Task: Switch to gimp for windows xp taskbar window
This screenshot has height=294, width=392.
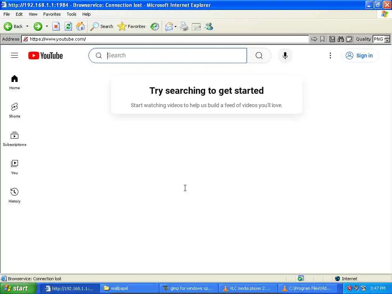Action: (188, 289)
